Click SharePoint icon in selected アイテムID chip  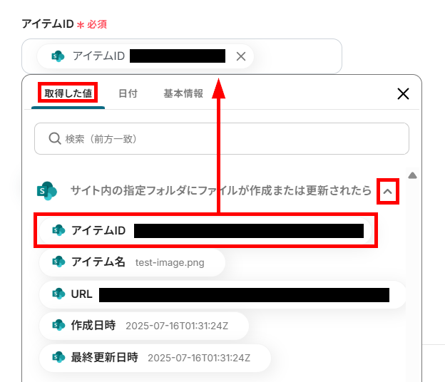tap(58, 56)
